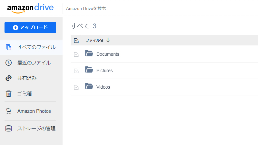Open the Videos folder name link
258x145 pixels.
coord(103,87)
